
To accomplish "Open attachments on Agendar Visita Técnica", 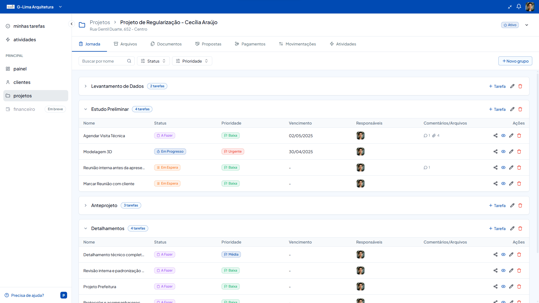I will pos(436,136).
